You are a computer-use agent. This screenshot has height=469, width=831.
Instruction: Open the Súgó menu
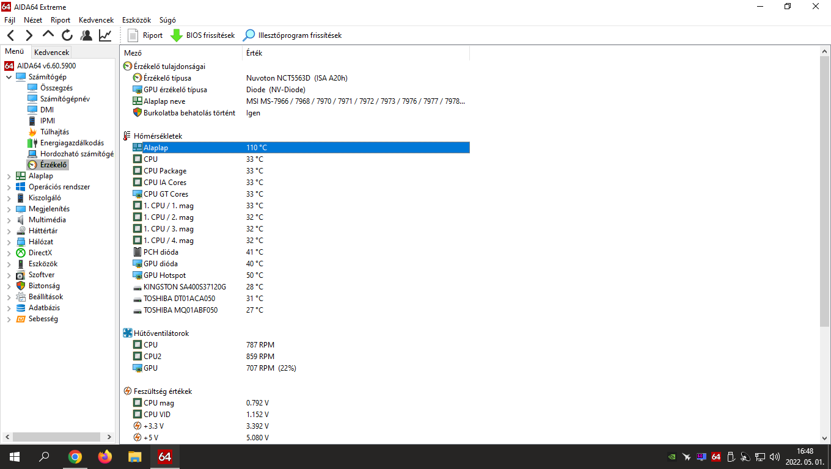167,20
